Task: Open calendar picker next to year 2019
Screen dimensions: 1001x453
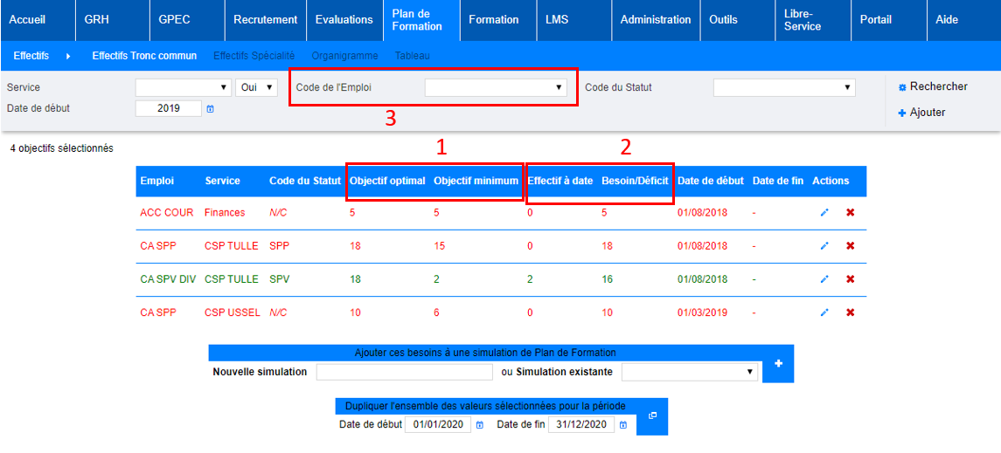Action: 210,109
